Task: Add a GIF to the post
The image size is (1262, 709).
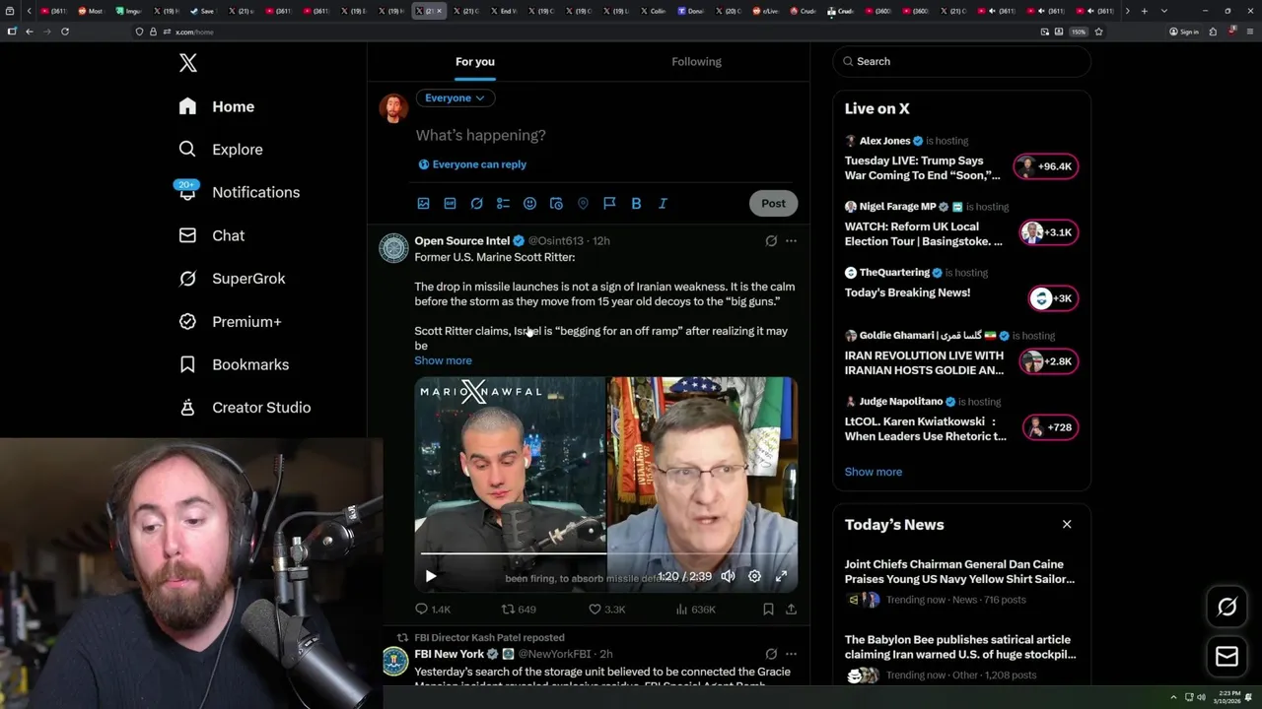Action: pyautogui.click(x=450, y=203)
